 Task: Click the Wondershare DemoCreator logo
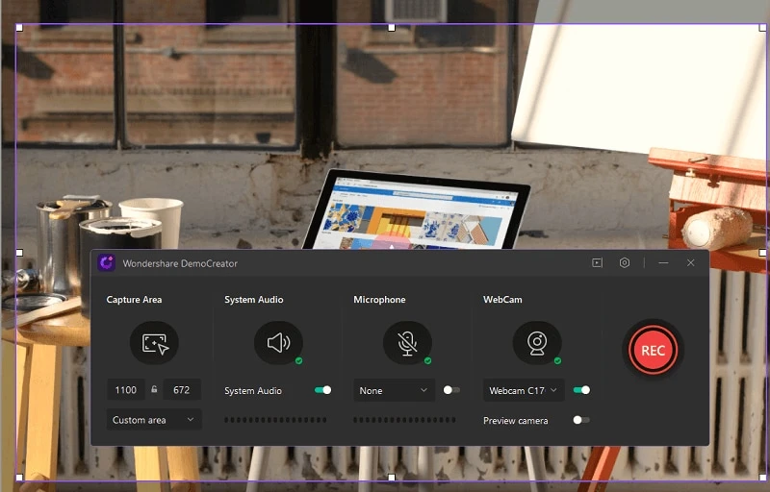tap(106, 262)
